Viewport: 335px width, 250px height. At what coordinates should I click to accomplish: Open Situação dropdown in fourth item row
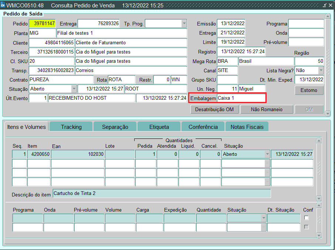tap(267, 182)
